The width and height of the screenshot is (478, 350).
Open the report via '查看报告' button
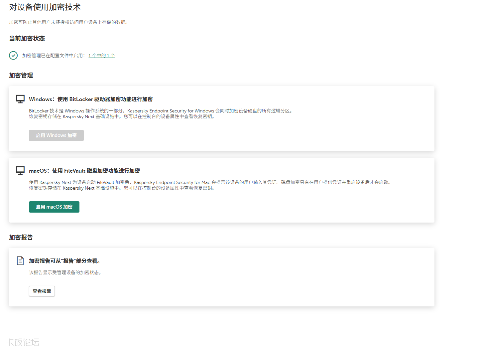coord(42,291)
